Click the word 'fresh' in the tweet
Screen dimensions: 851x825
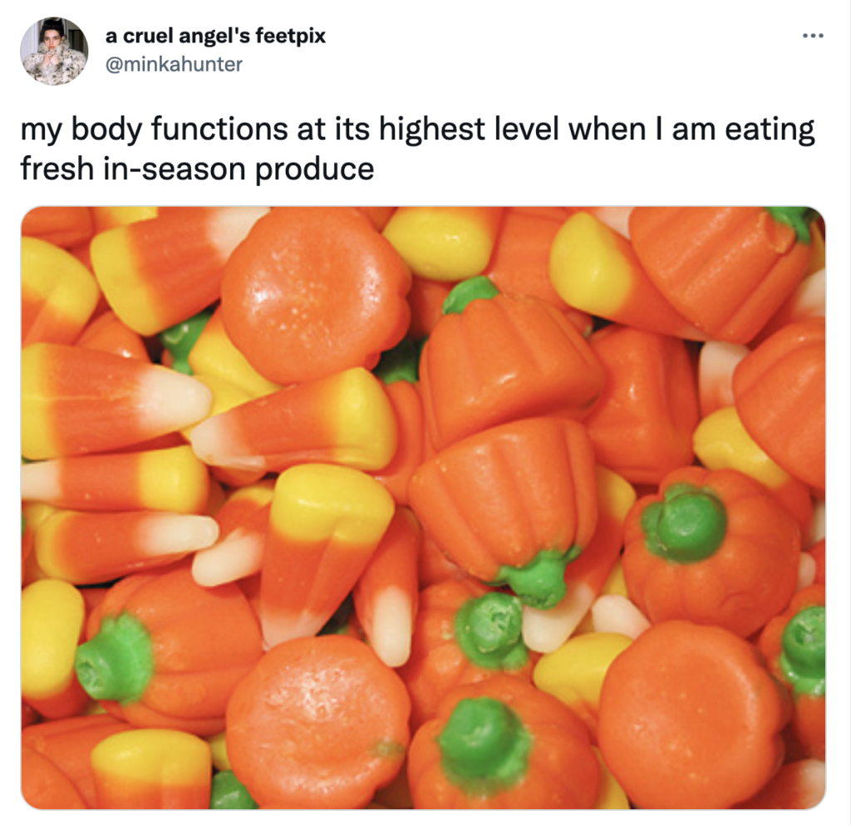point(57,169)
